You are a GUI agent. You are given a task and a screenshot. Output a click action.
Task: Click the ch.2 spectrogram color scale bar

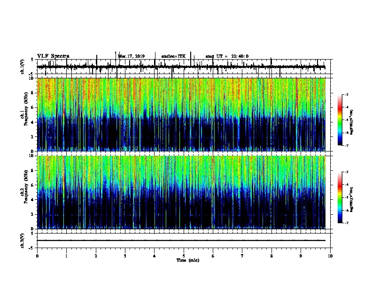click(340, 197)
